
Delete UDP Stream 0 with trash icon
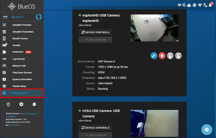tap(162, 56)
